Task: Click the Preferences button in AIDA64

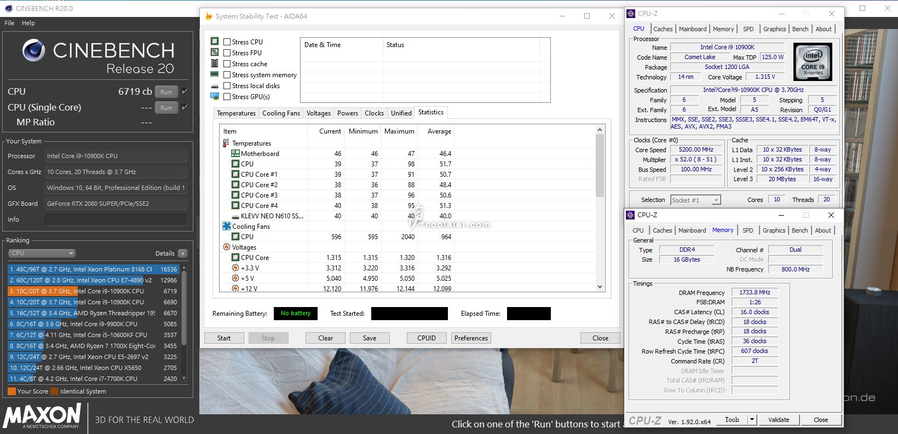Action: [x=471, y=338]
